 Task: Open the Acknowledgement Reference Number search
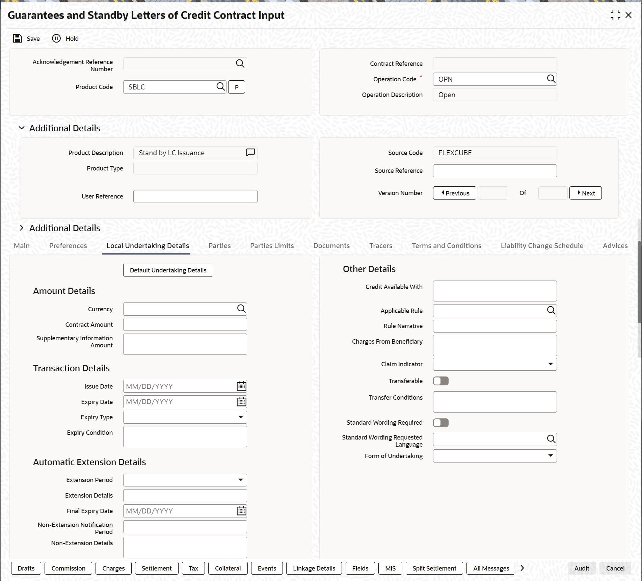(x=240, y=63)
